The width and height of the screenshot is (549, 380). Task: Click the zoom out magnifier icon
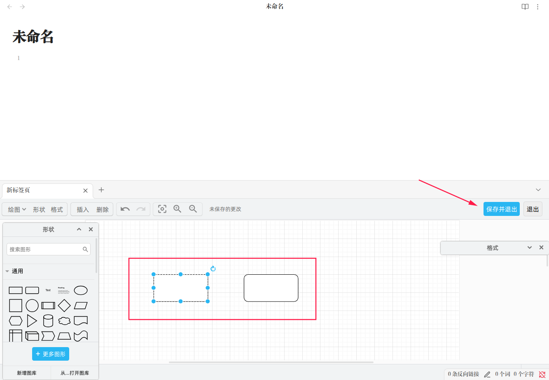tap(193, 209)
